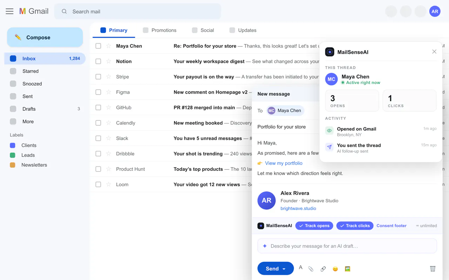The width and height of the screenshot is (449, 280).
Task: Close the MailSenseAI panel
Action: (x=434, y=52)
